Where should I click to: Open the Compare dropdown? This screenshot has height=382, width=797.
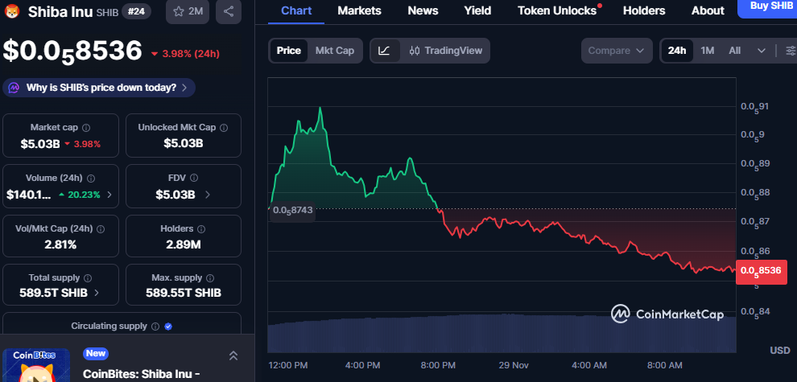(x=617, y=51)
